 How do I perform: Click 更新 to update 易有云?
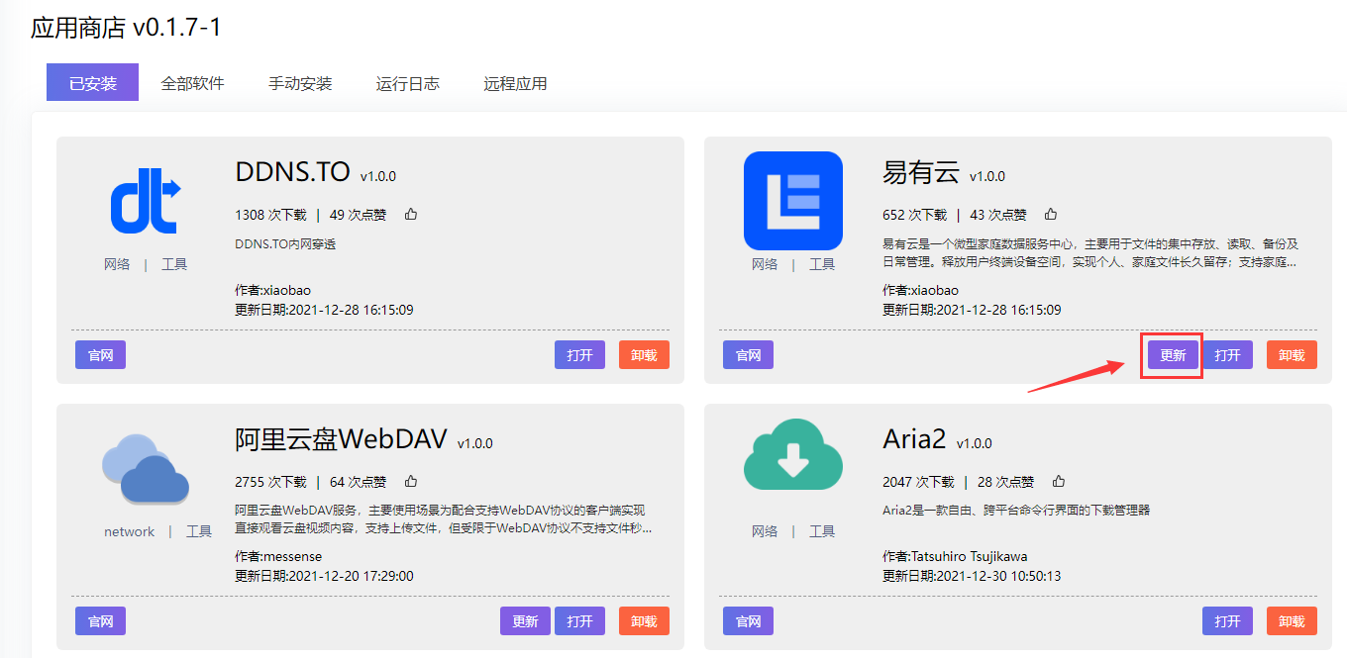(x=1172, y=354)
